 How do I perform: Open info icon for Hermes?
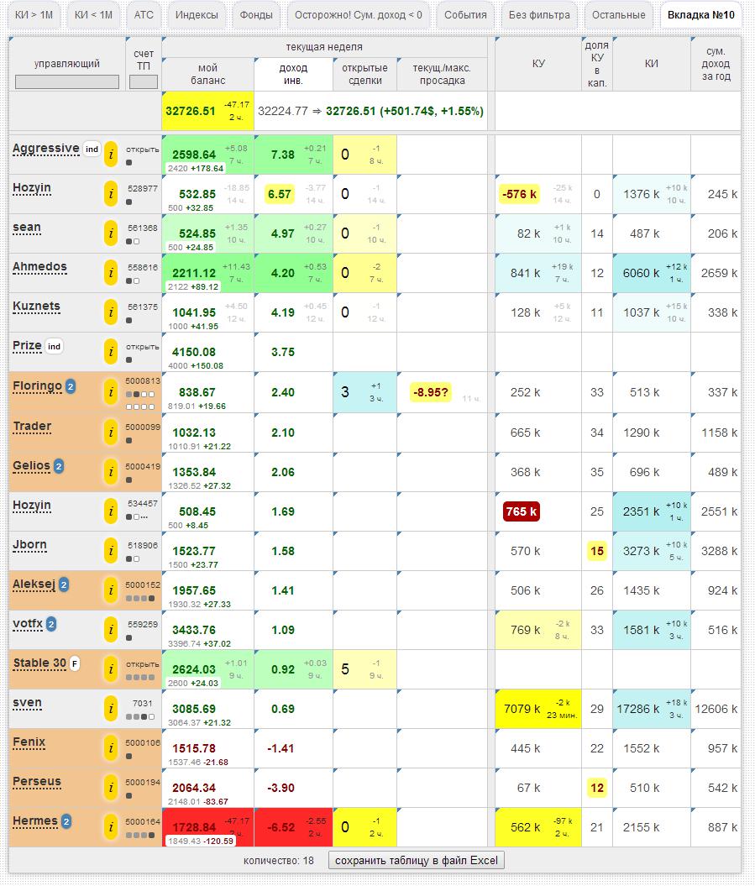[x=112, y=827]
